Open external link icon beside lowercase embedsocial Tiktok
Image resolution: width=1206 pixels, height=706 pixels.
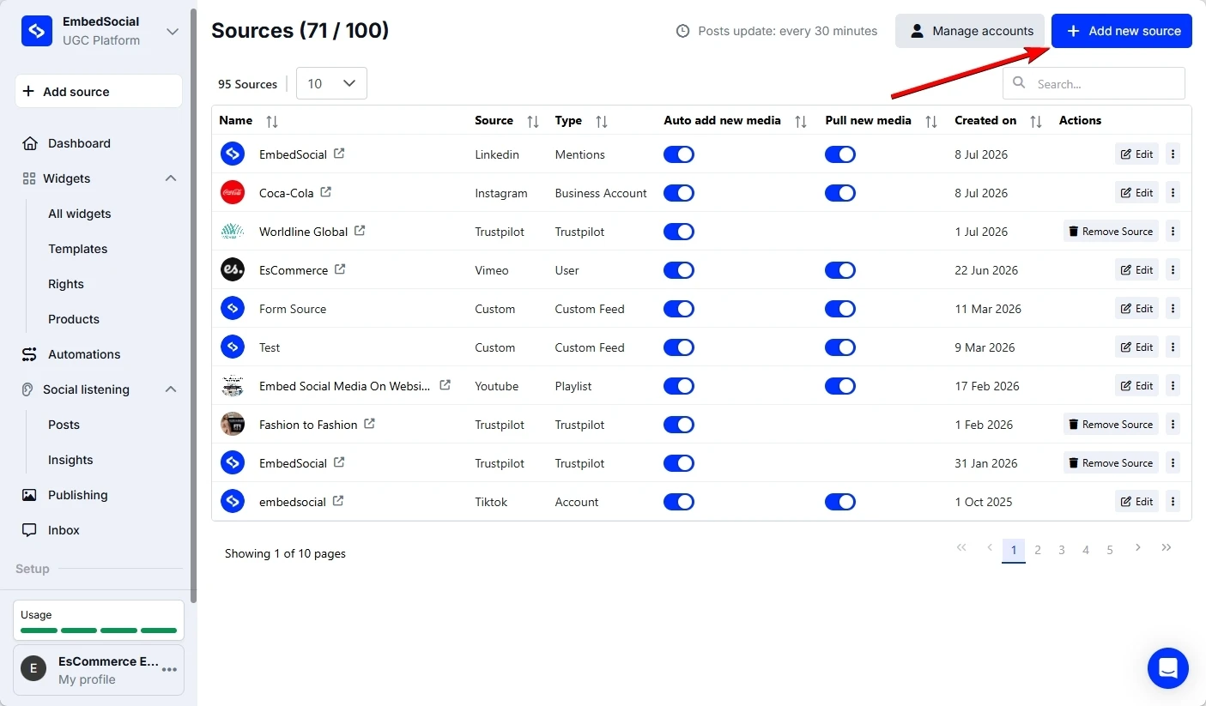pos(338,501)
